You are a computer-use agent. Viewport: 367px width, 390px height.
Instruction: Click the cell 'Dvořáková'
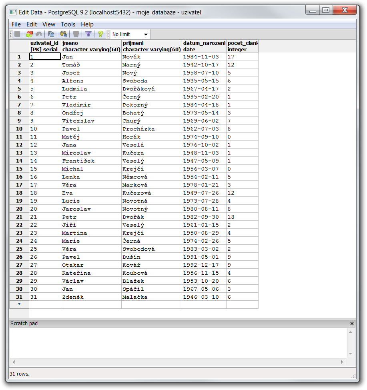pyautogui.click(x=152, y=89)
